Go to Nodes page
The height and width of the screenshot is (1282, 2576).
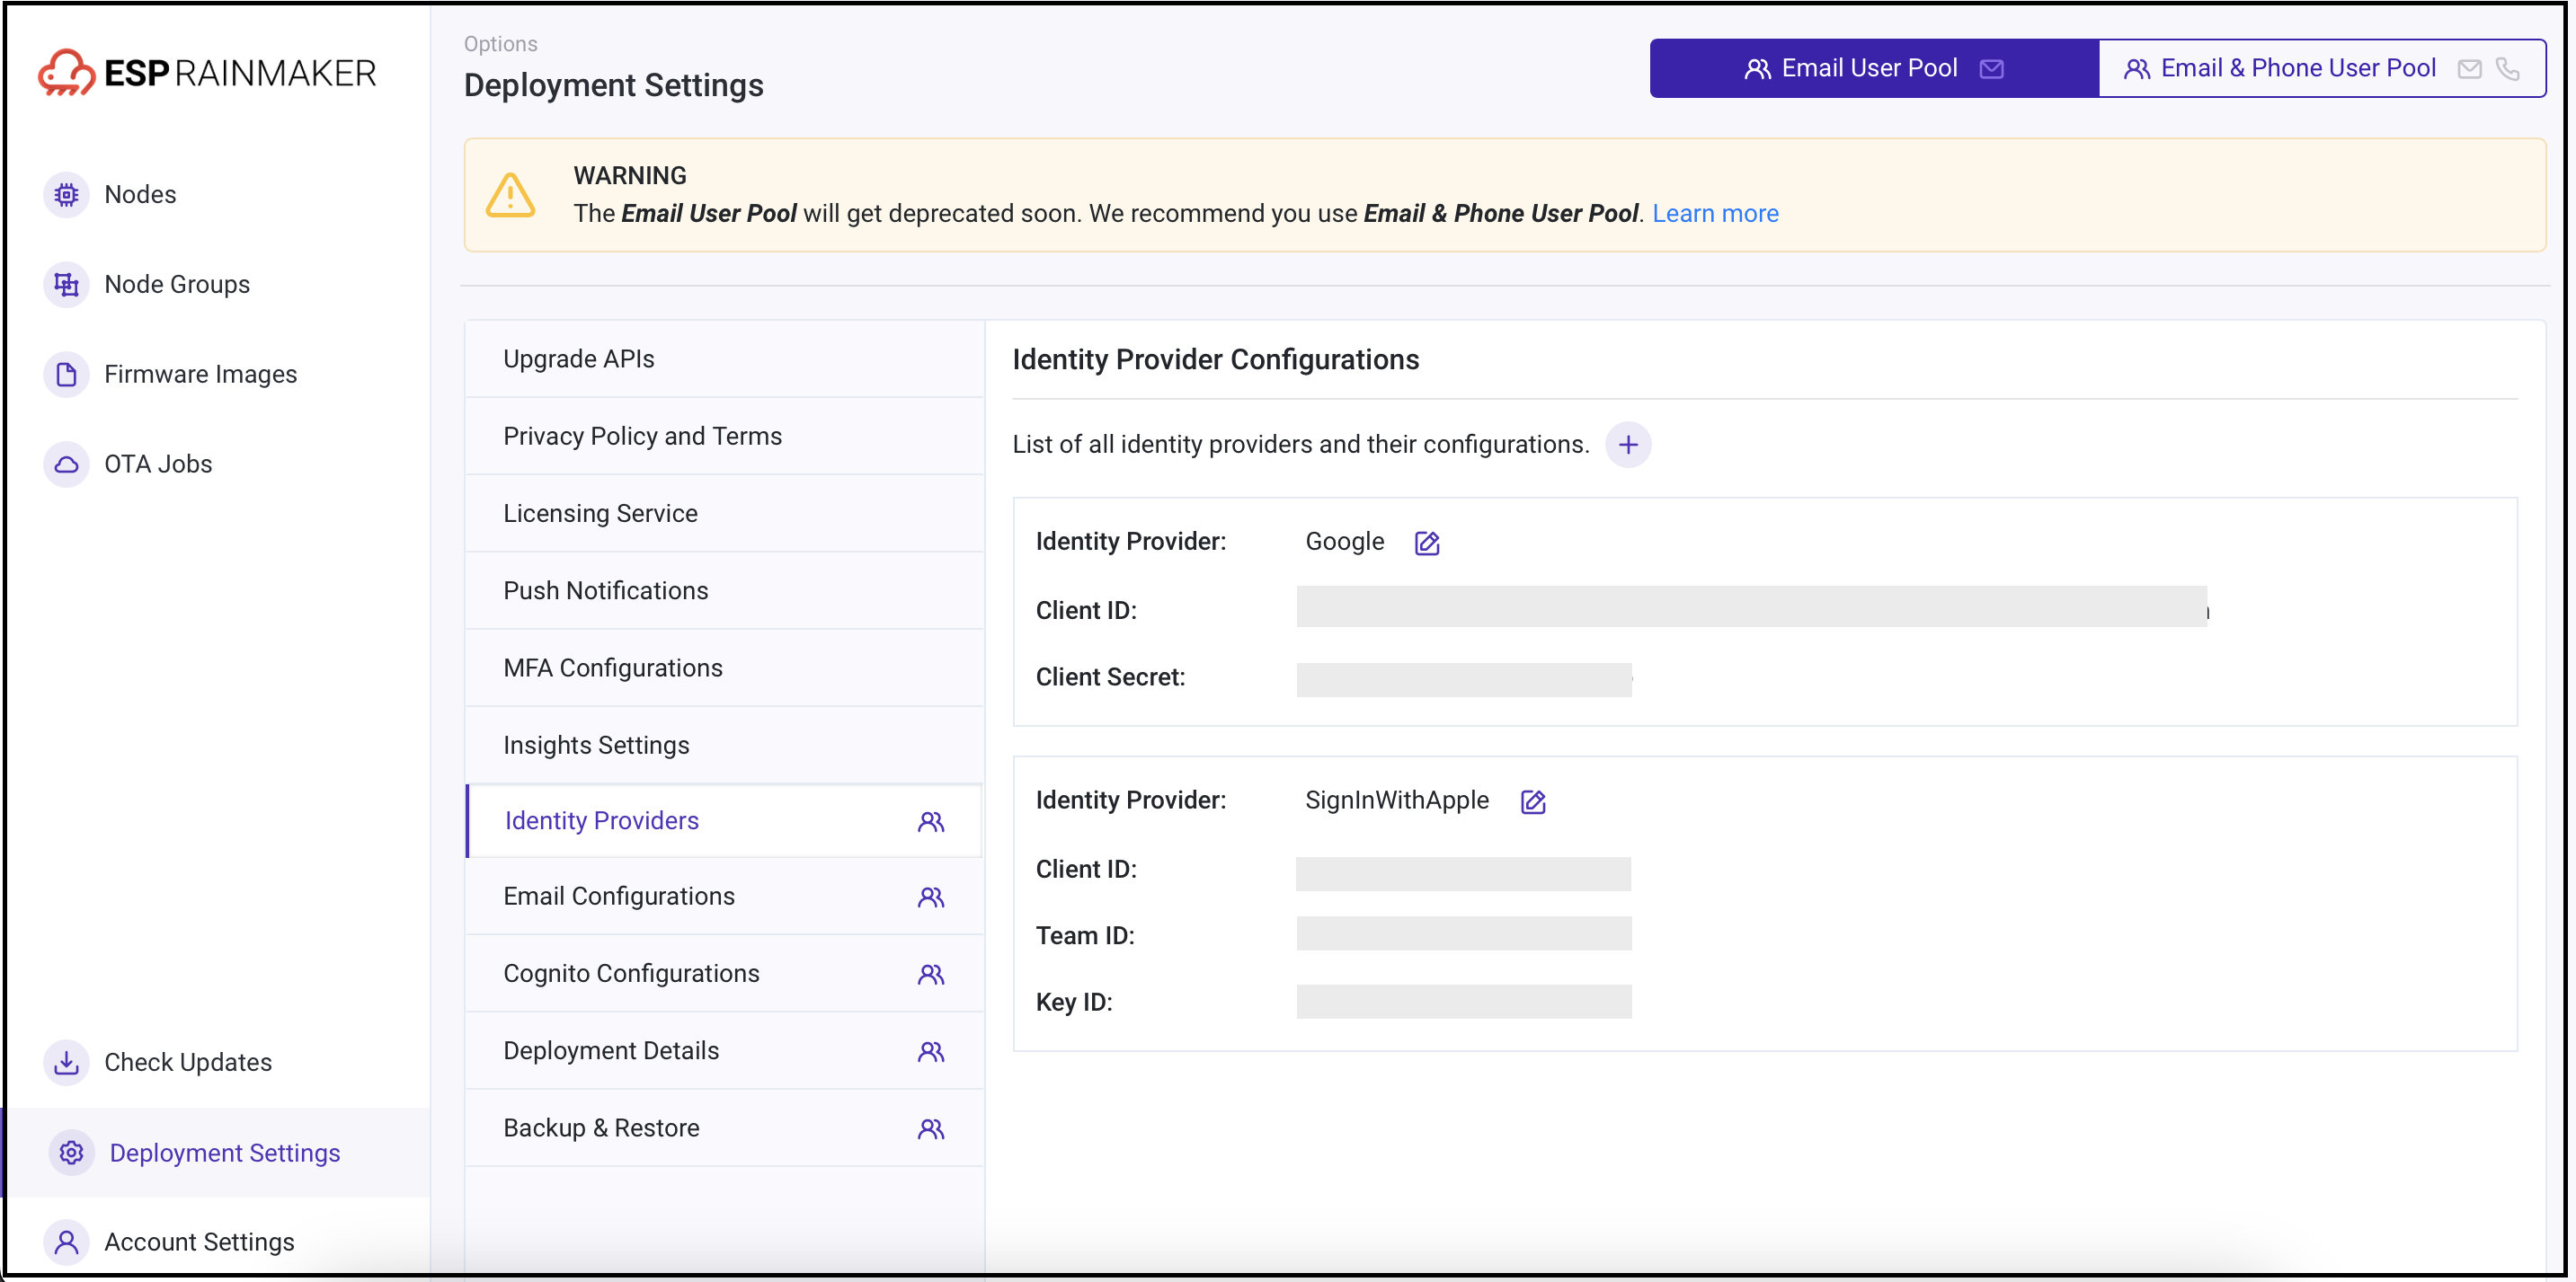pyautogui.click(x=140, y=194)
